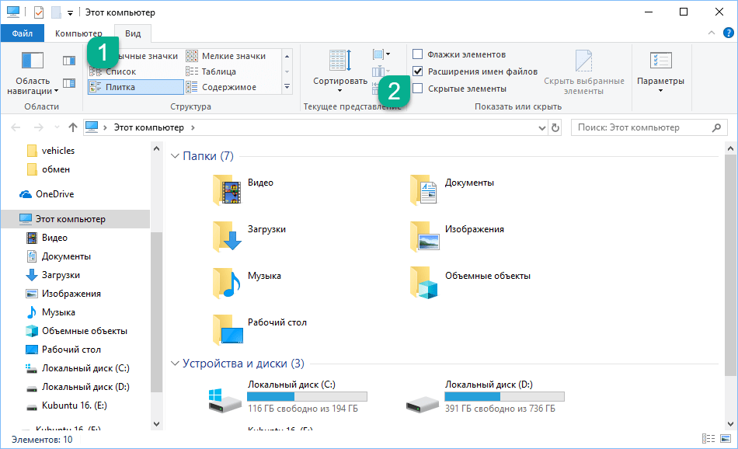Collapse the Устройства и диски group
This screenshot has height=449, width=738.
(x=175, y=364)
